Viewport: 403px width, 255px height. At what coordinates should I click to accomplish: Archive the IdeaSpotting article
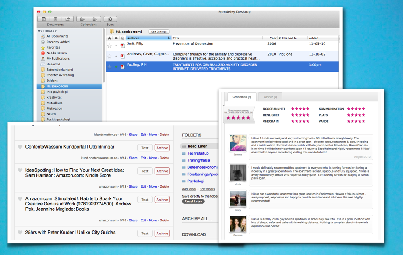162,171
